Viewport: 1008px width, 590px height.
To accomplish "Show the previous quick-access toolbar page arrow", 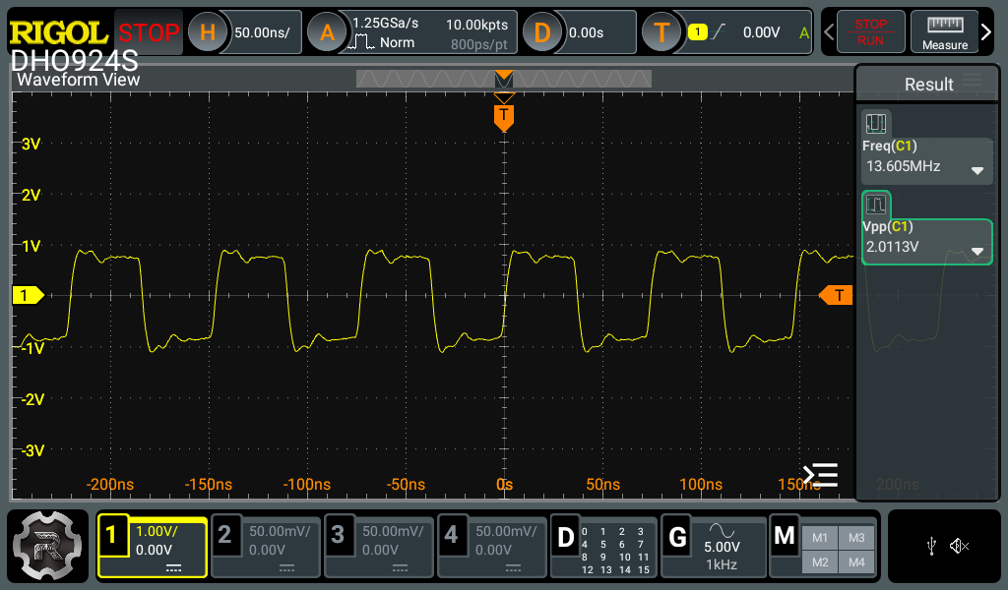I will [x=829, y=31].
